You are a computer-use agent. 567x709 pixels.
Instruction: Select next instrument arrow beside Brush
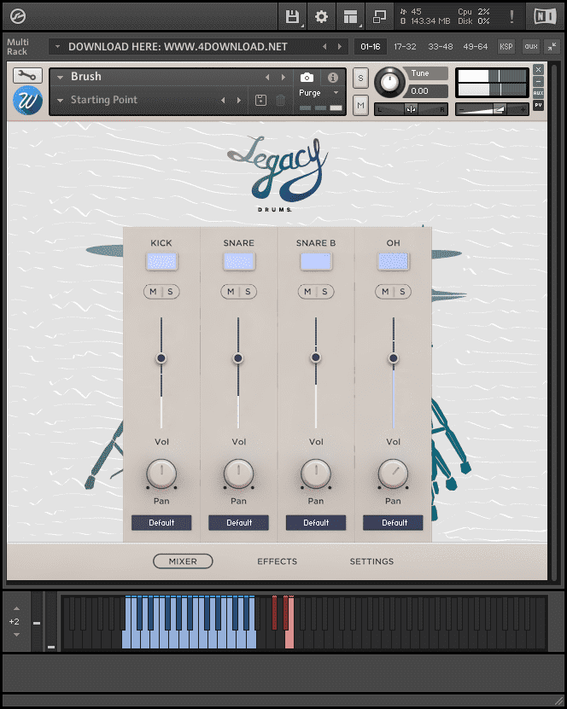pyautogui.click(x=283, y=78)
